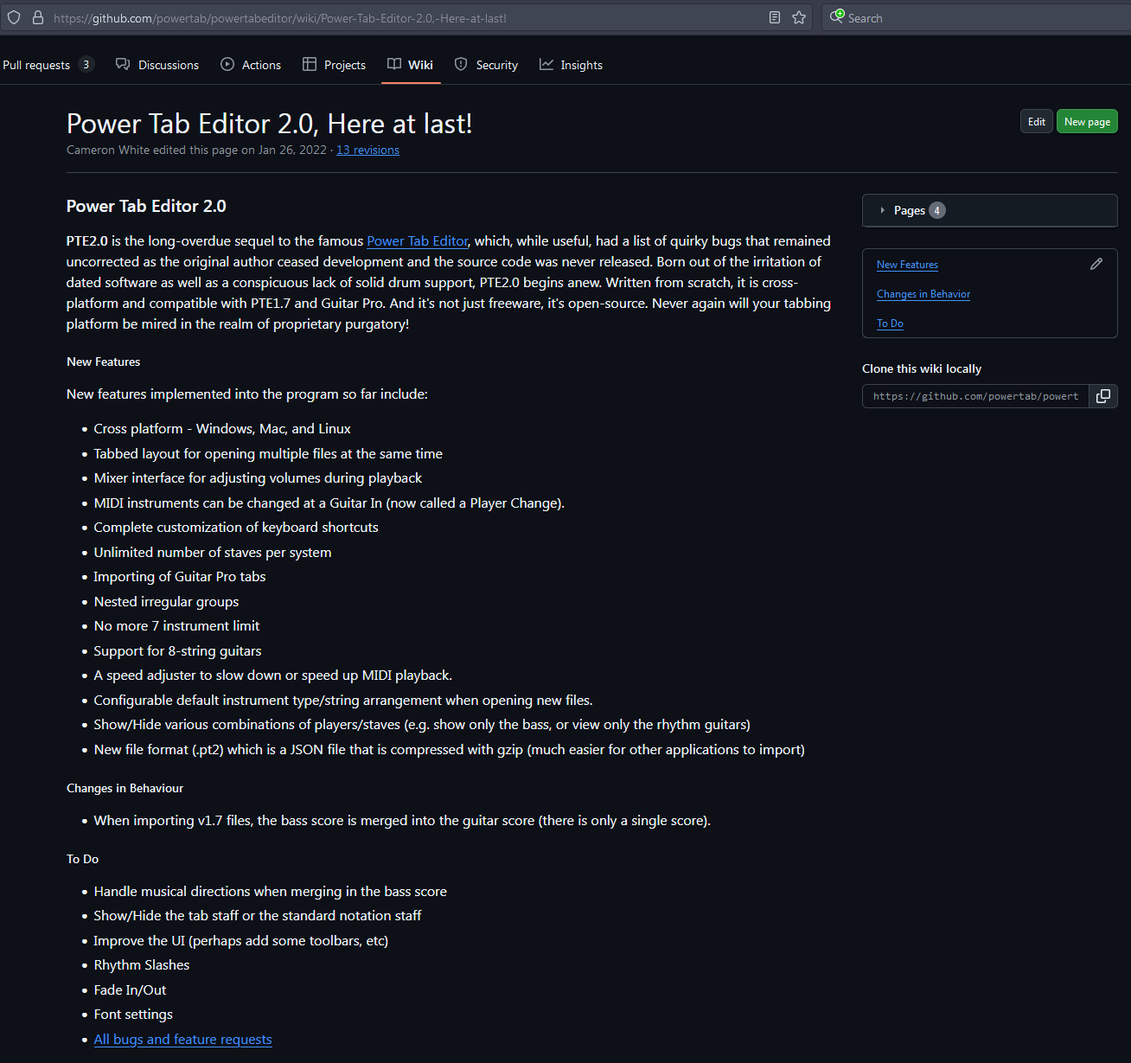The image size is (1131, 1063).
Task: Click the page title 'Power Tab Editor 2.0, Here at last!'
Action: pyautogui.click(x=270, y=124)
